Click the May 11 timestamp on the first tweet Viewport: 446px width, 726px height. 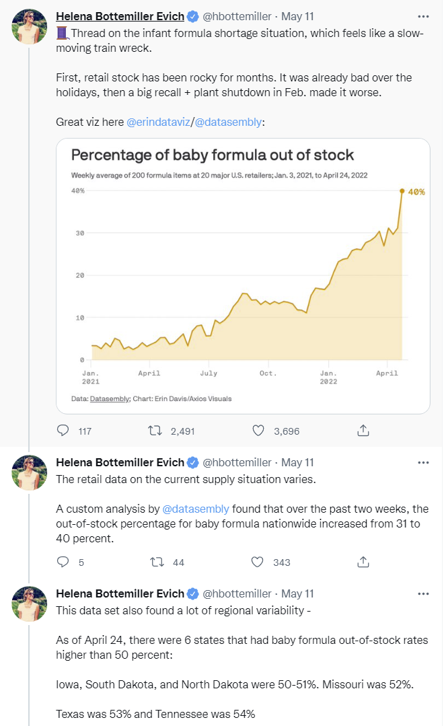coord(297,16)
